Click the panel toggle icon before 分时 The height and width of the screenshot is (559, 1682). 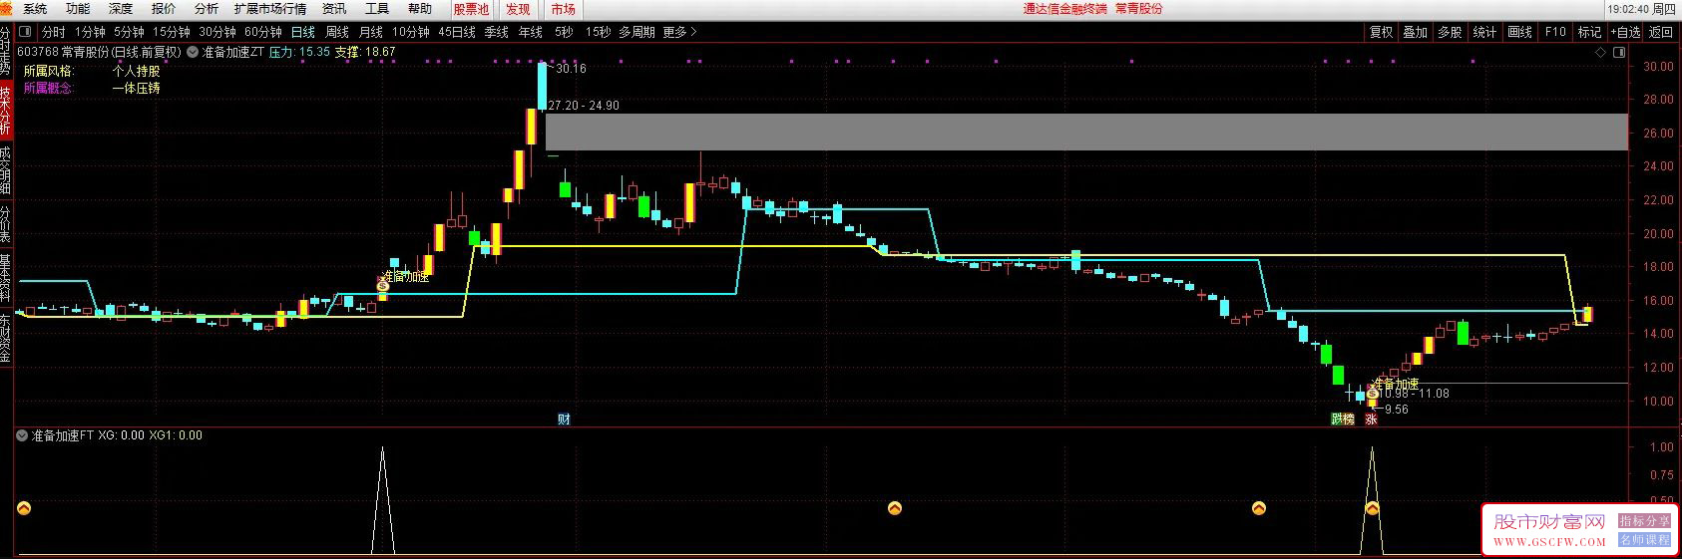(26, 32)
